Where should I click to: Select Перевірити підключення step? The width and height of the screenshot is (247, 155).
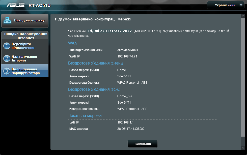(x=25, y=46)
